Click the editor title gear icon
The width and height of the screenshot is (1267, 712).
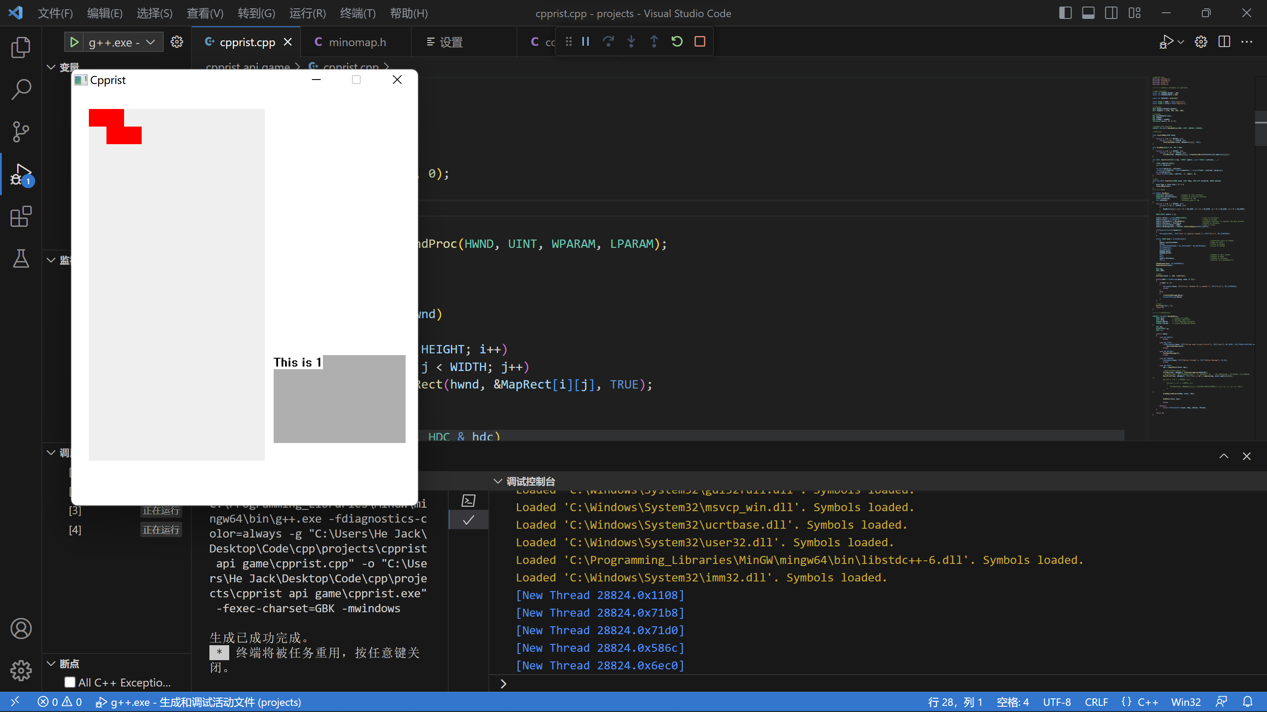[1201, 42]
